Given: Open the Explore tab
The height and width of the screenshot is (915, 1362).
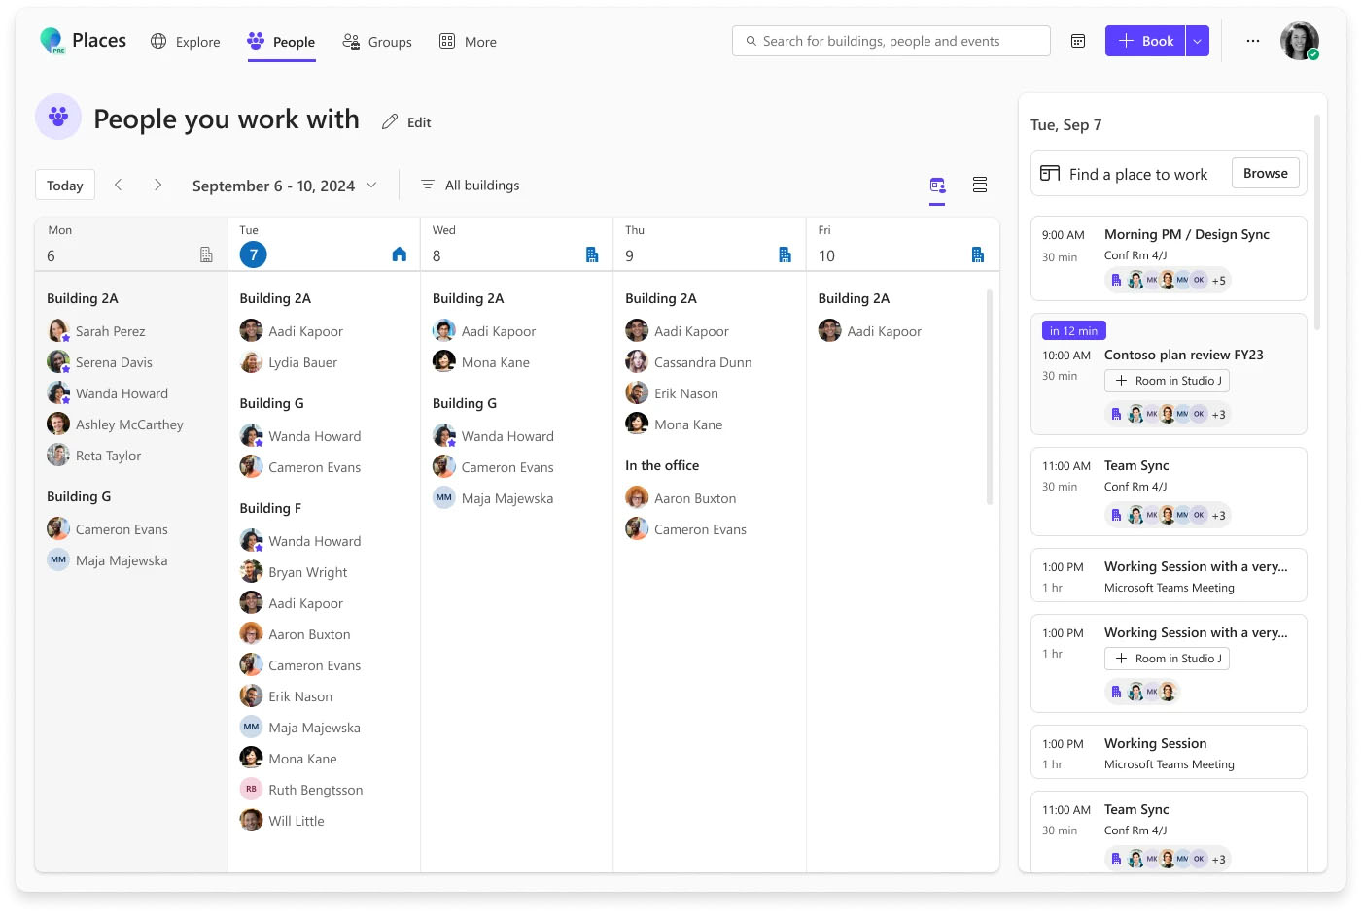Looking at the screenshot, I should coord(185,41).
